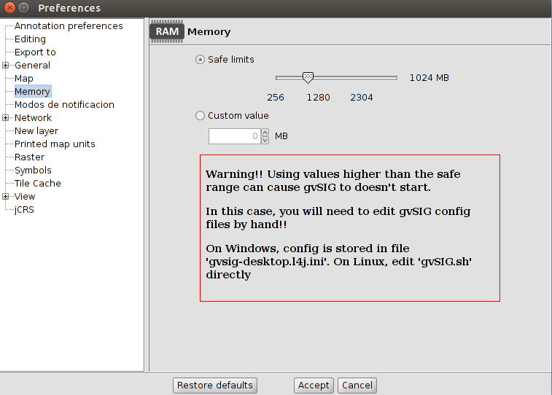Select the jCRS preferences entry
Viewport: 552px width, 395px height.
(24, 210)
